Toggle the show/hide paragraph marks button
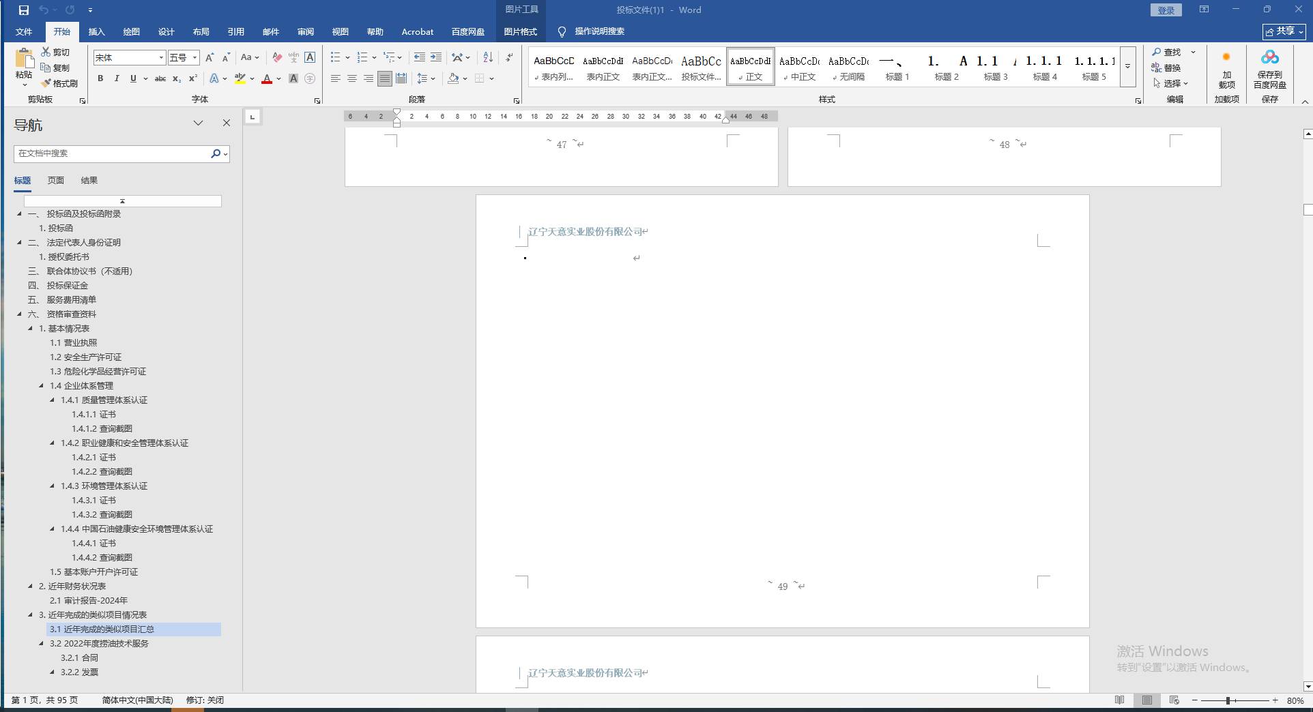This screenshot has height=712, width=1313. pos(509,57)
